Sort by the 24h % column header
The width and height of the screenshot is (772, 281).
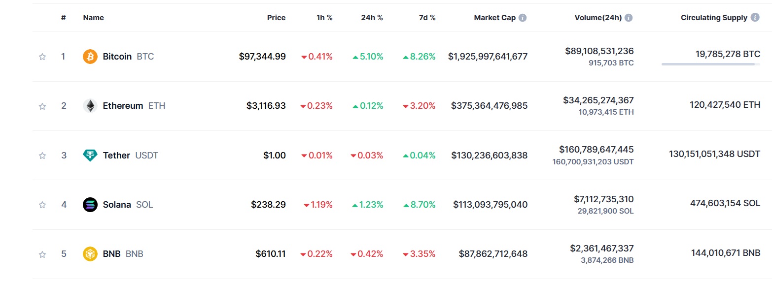tap(372, 18)
